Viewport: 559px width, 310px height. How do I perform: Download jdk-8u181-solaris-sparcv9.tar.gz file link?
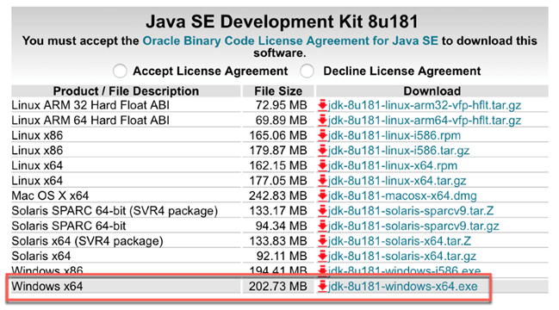point(413,226)
